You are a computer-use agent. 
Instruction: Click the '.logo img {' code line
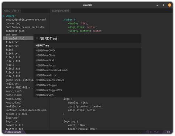(x=71, y=122)
